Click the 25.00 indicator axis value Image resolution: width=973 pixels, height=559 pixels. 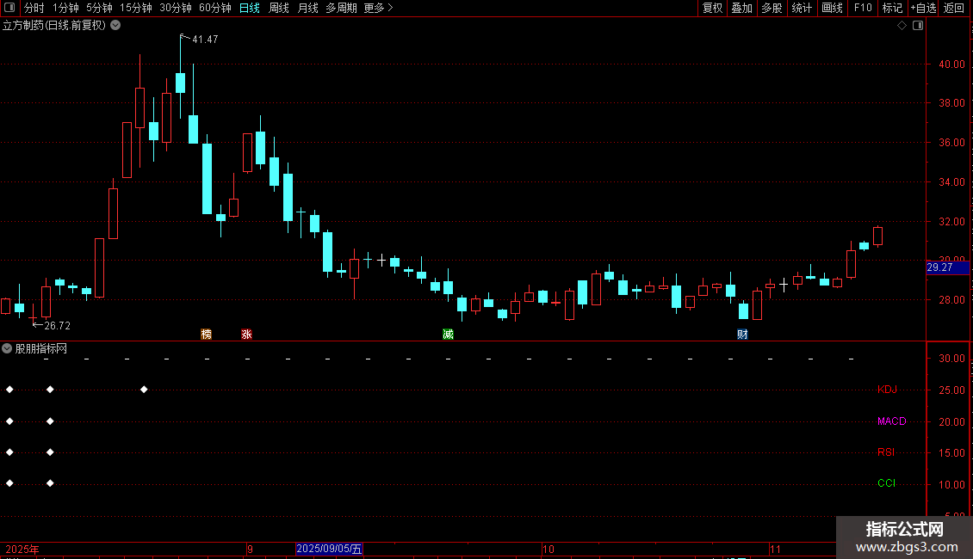point(951,390)
